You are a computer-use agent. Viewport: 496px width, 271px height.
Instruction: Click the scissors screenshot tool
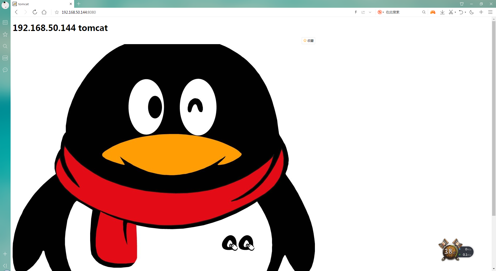tap(451, 12)
